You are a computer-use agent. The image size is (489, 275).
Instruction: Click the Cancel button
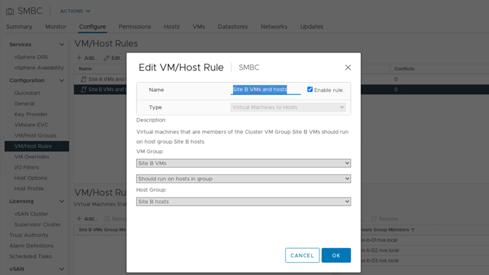point(302,256)
